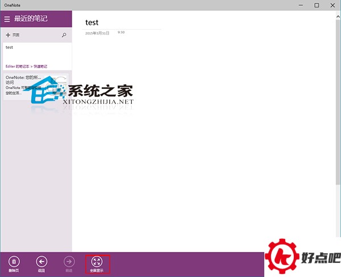Screen dimensions: 341x277
Task: Maximize the OneNote window
Action: click(317, 5)
